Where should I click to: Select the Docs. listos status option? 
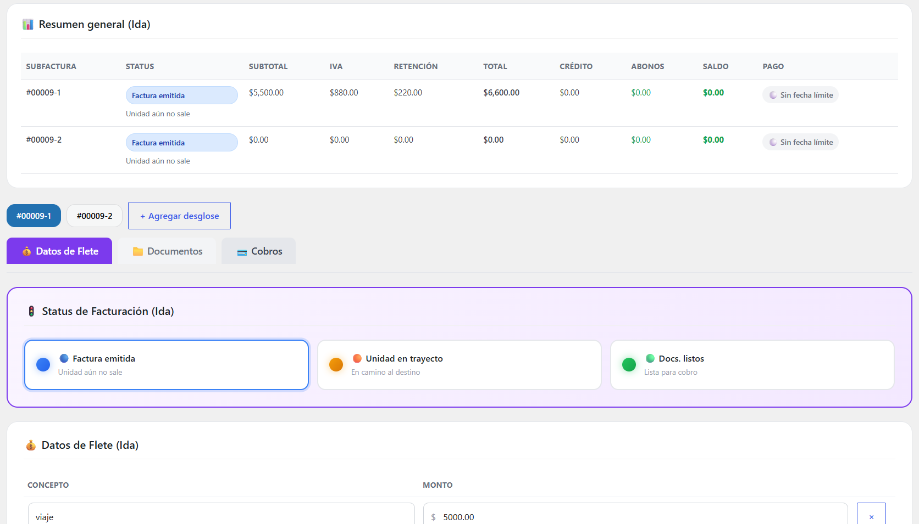tap(752, 365)
